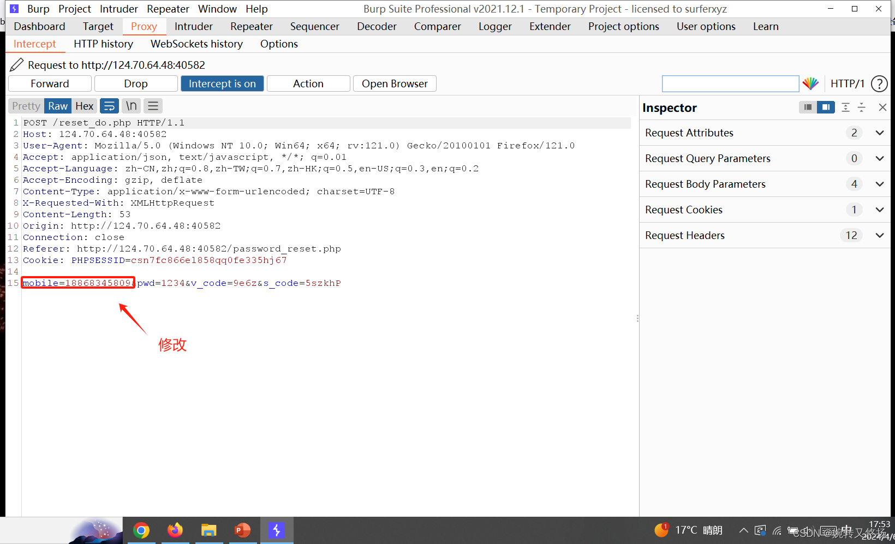
Task: Click the POST /reset_do.php request line
Action: [104, 123]
